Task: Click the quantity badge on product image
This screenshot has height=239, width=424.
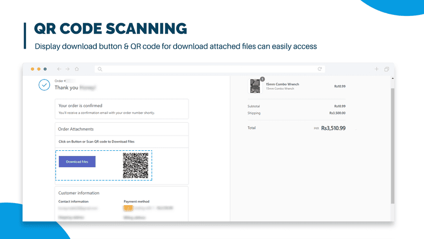Action: (262, 79)
